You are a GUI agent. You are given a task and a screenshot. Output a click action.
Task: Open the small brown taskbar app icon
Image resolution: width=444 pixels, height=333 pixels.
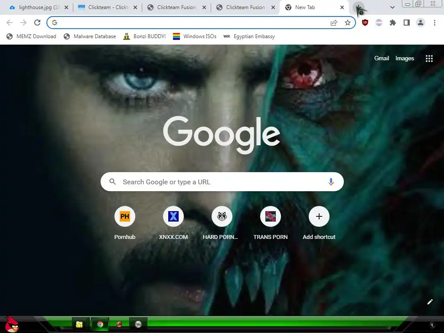pyautogui.click(x=119, y=324)
